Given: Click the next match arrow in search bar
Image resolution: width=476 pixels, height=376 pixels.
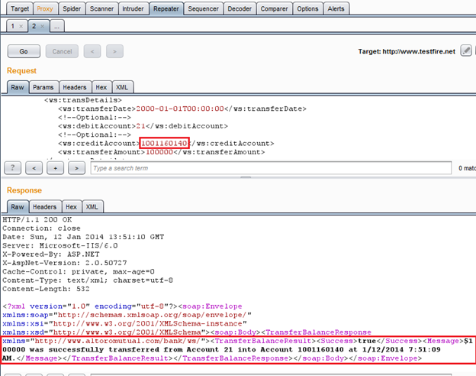Looking at the screenshot, I should tap(76, 167).
